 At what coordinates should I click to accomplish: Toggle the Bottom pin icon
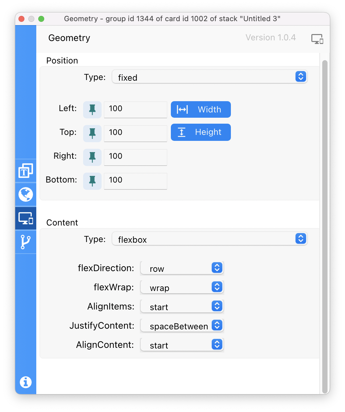pos(92,181)
